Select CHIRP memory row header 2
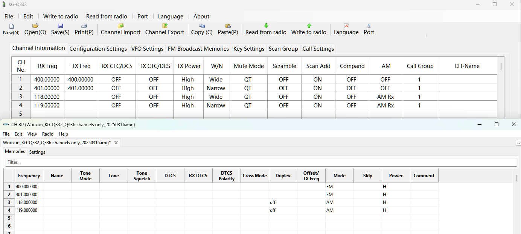This screenshot has height=234, width=521. (x=9, y=195)
